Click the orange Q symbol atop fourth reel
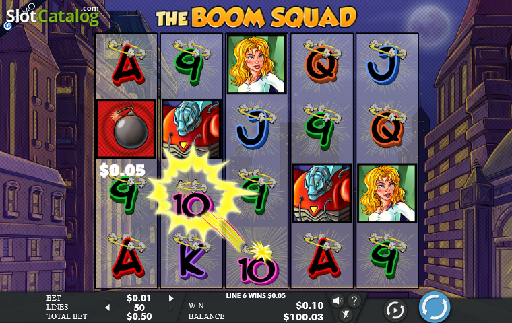Viewport: 512px width, 323px height. click(x=322, y=65)
